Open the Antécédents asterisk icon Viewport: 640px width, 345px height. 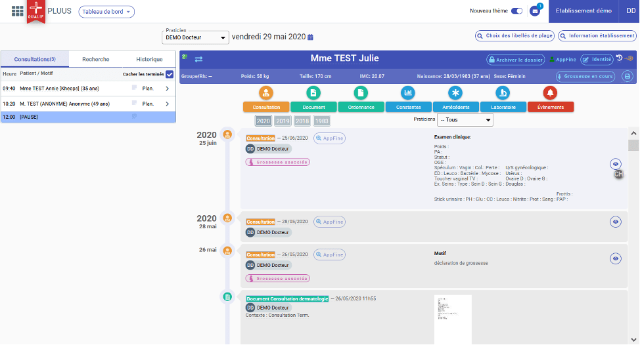455,93
